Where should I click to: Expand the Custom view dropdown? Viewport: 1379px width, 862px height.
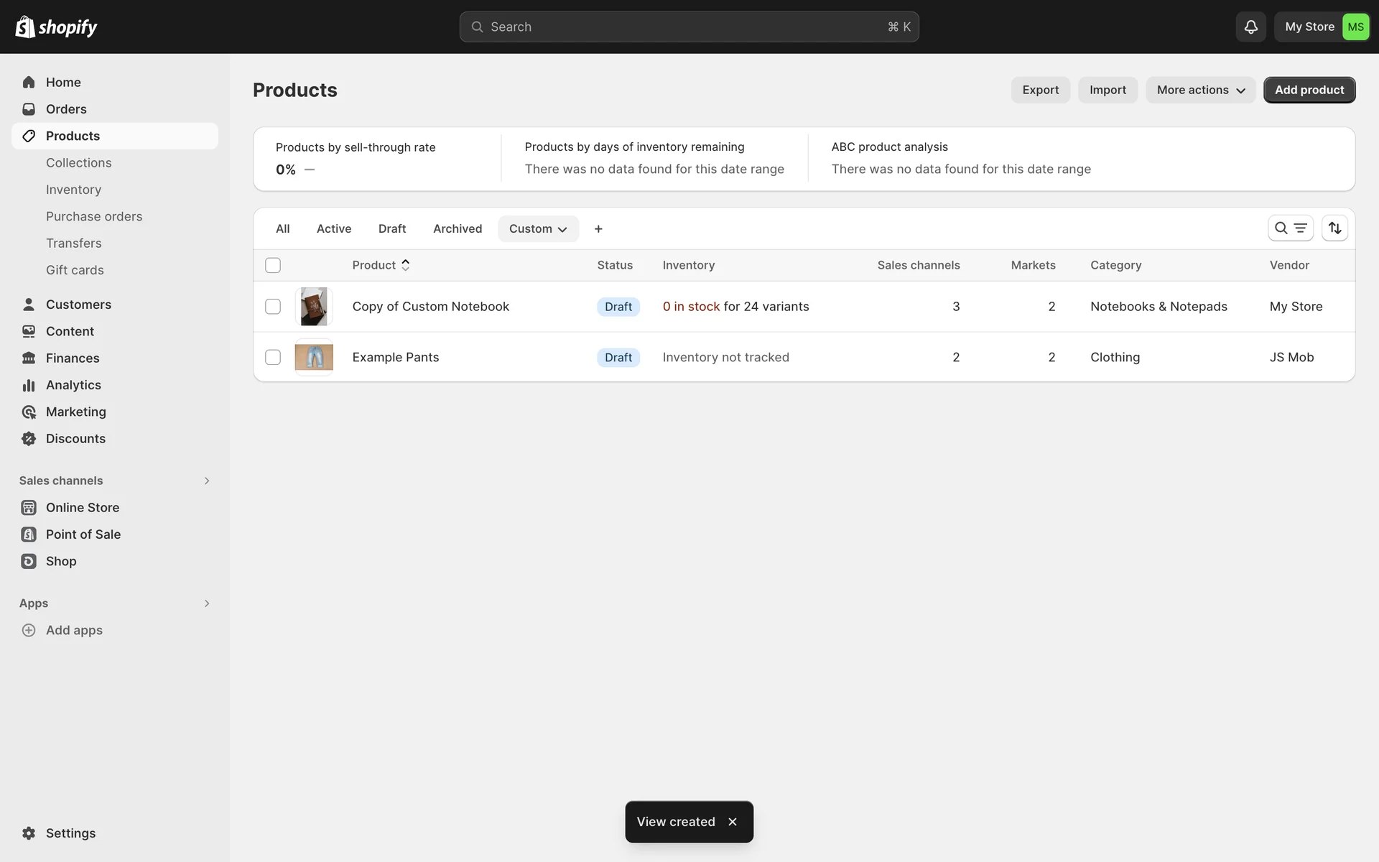[x=538, y=229]
